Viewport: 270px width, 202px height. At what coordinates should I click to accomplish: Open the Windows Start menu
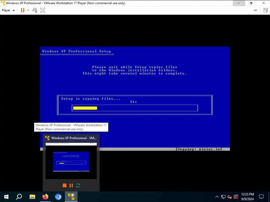[x=6, y=197]
